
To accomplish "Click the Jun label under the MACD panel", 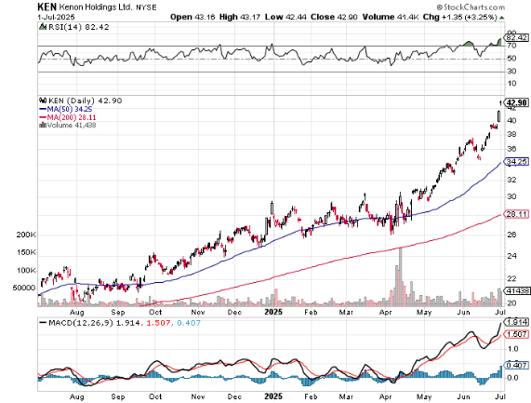I will pos(463,396).
